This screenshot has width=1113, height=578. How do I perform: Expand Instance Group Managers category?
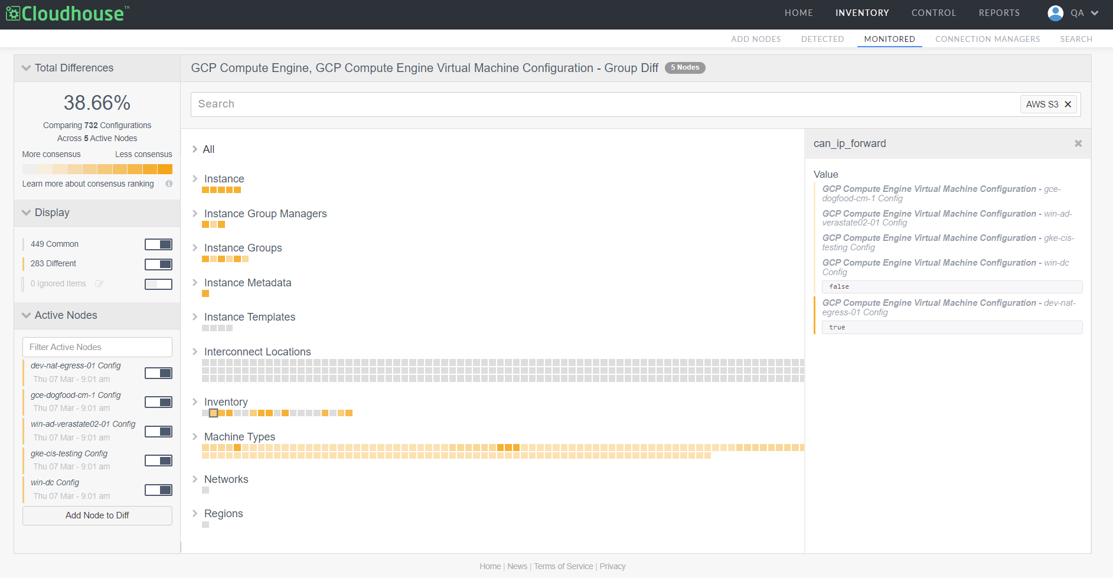pos(195,214)
